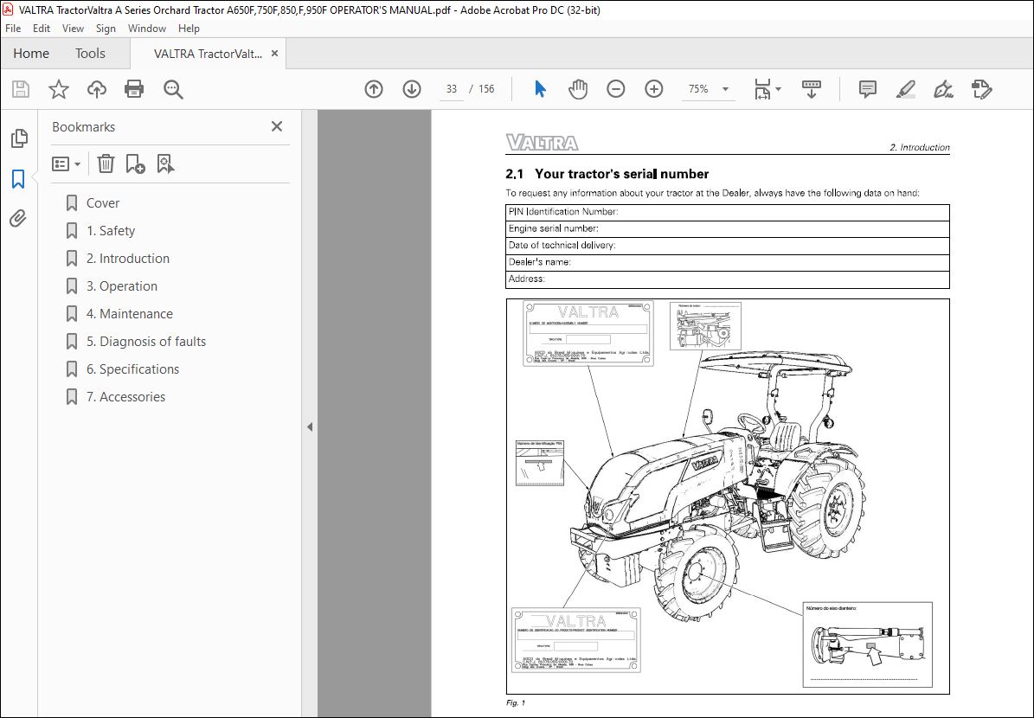This screenshot has height=718, width=1034.
Task: Switch to the Home tab
Action: pyautogui.click(x=31, y=54)
